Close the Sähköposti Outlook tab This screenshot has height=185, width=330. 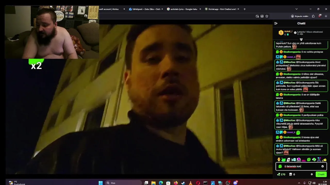click(x=162, y=9)
